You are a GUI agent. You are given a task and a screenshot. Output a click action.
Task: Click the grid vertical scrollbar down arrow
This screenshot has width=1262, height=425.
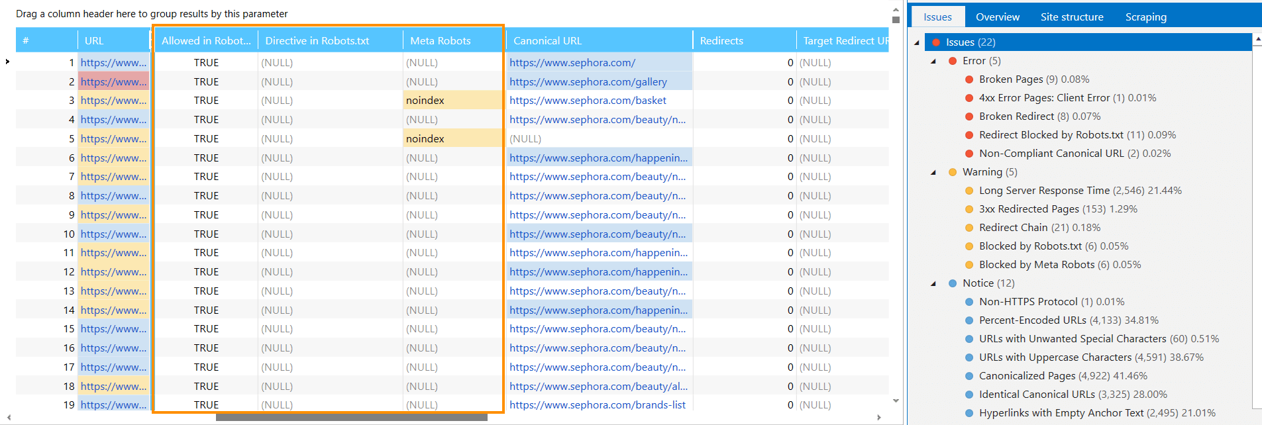tap(896, 401)
